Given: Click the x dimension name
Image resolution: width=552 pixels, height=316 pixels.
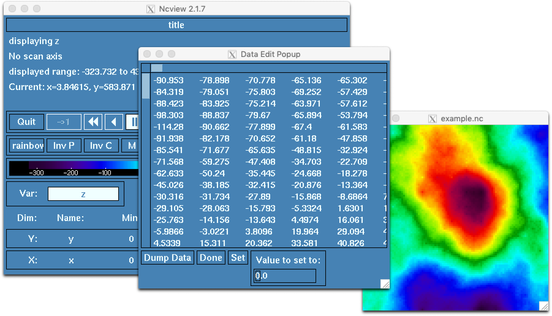Looking at the screenshot, I should pyautogui.click(x=71, y=261).
